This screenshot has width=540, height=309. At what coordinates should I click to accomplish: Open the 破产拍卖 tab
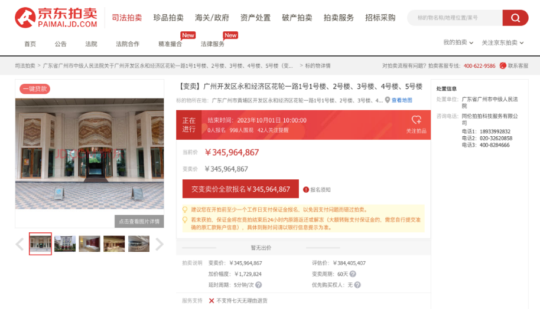click(297, 18)
